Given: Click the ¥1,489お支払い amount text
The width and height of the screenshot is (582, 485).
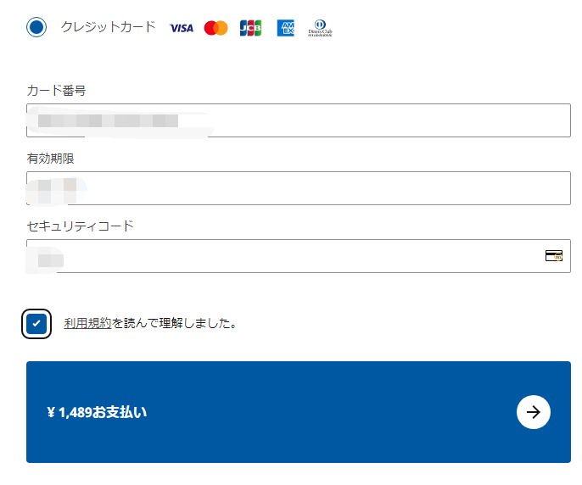Looking at the screenshot, I should [x=97, y=413].
